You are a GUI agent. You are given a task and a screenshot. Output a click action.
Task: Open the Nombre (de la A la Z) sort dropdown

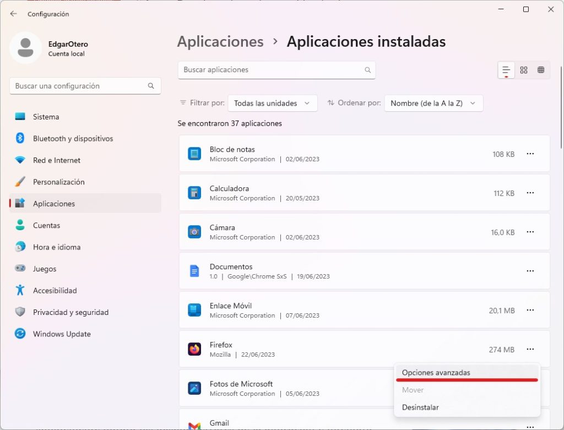coord(433,103)
